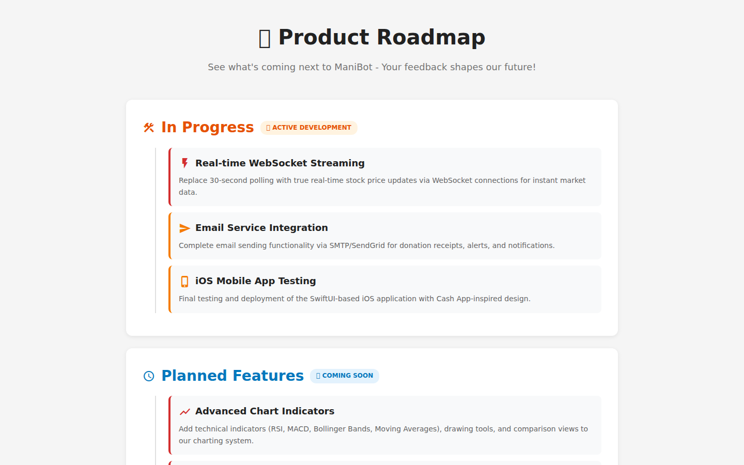Select the Advanced Chart Indicators card
The height and width of the screenshot is (465, 744).
tap(384, 425)
